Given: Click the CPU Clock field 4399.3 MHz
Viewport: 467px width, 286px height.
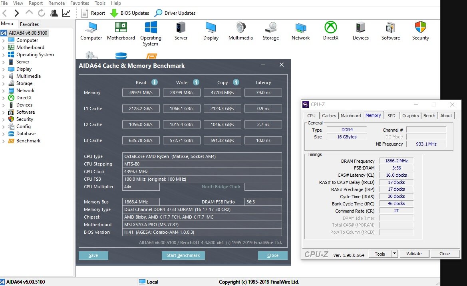Looking at the screenshot, I should click(x=202, y=172).
